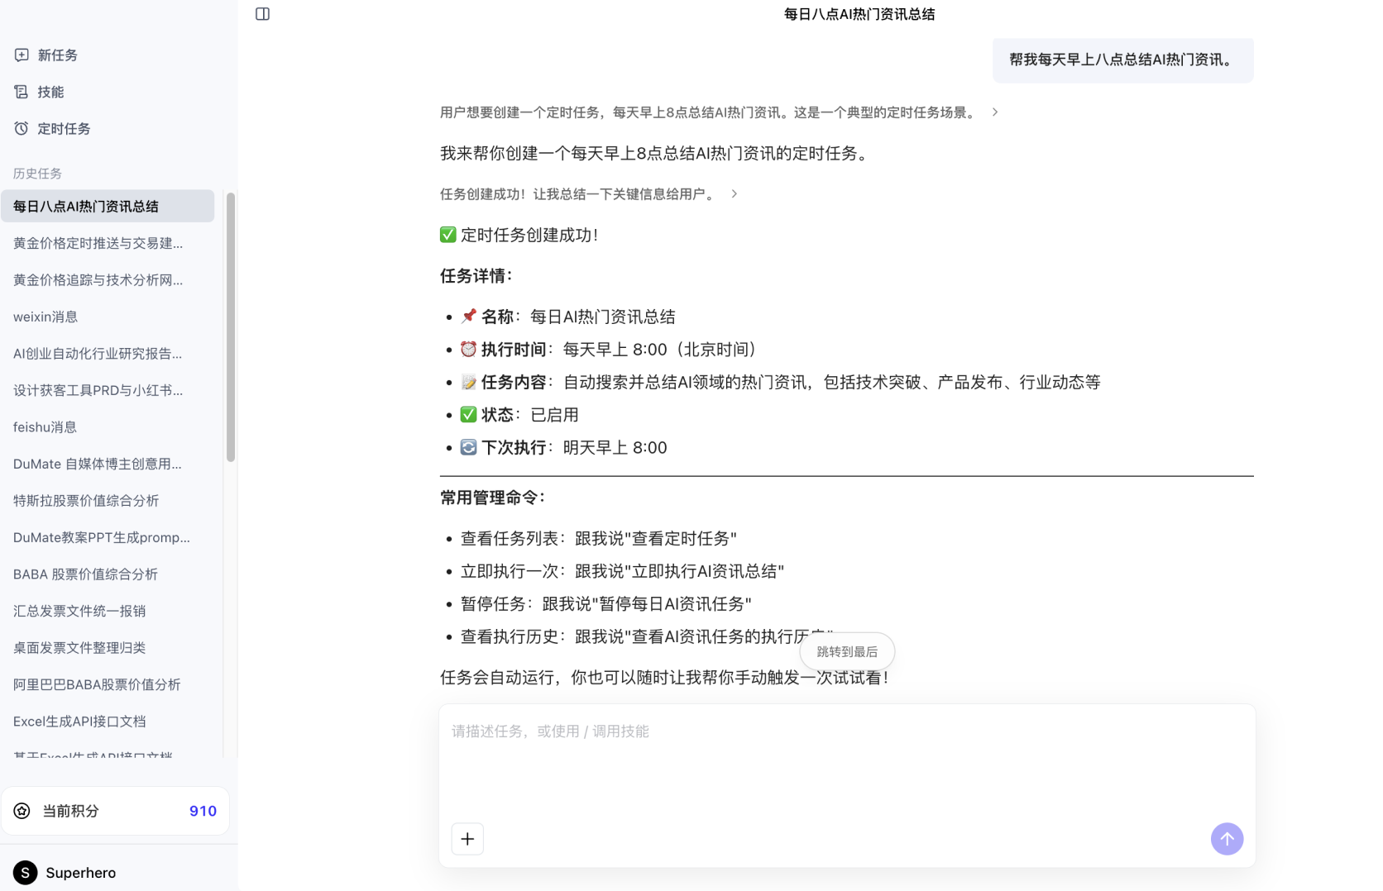Collapse the sidebar with the panel icon

[x=262, y=13]
